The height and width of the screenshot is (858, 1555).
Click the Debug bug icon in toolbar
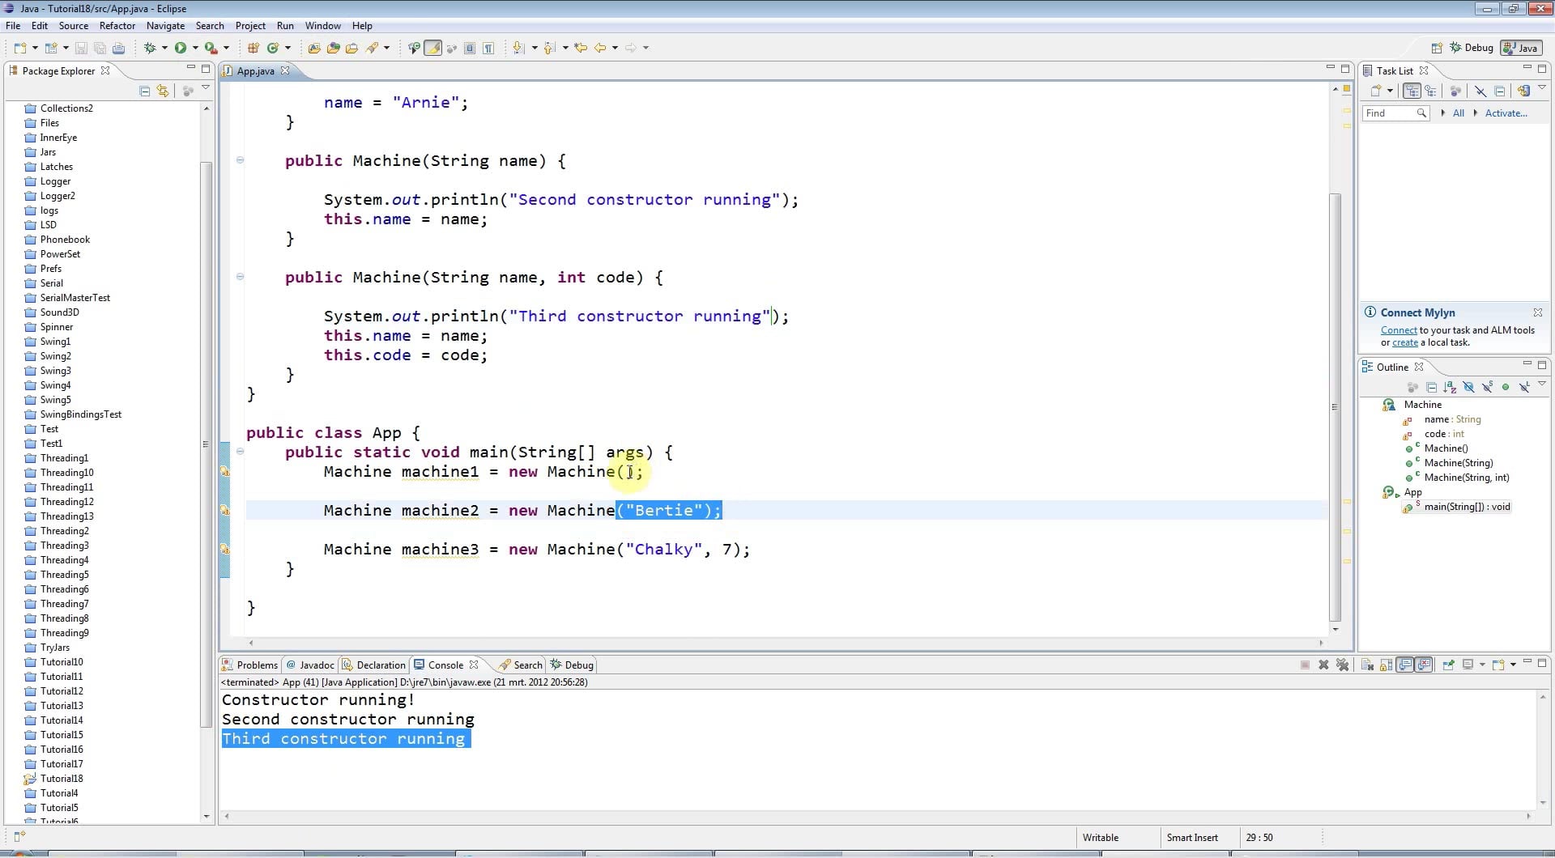click(150, 48)
